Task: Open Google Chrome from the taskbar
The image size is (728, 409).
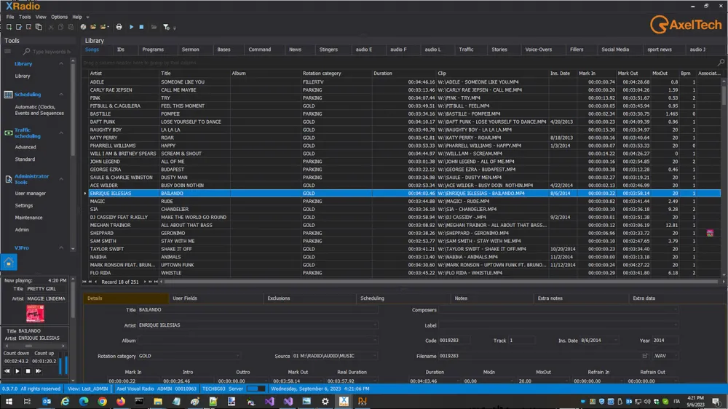Action: point(102,401)
